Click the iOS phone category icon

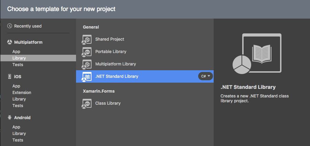pyautogui.click(x=10, y=76)
